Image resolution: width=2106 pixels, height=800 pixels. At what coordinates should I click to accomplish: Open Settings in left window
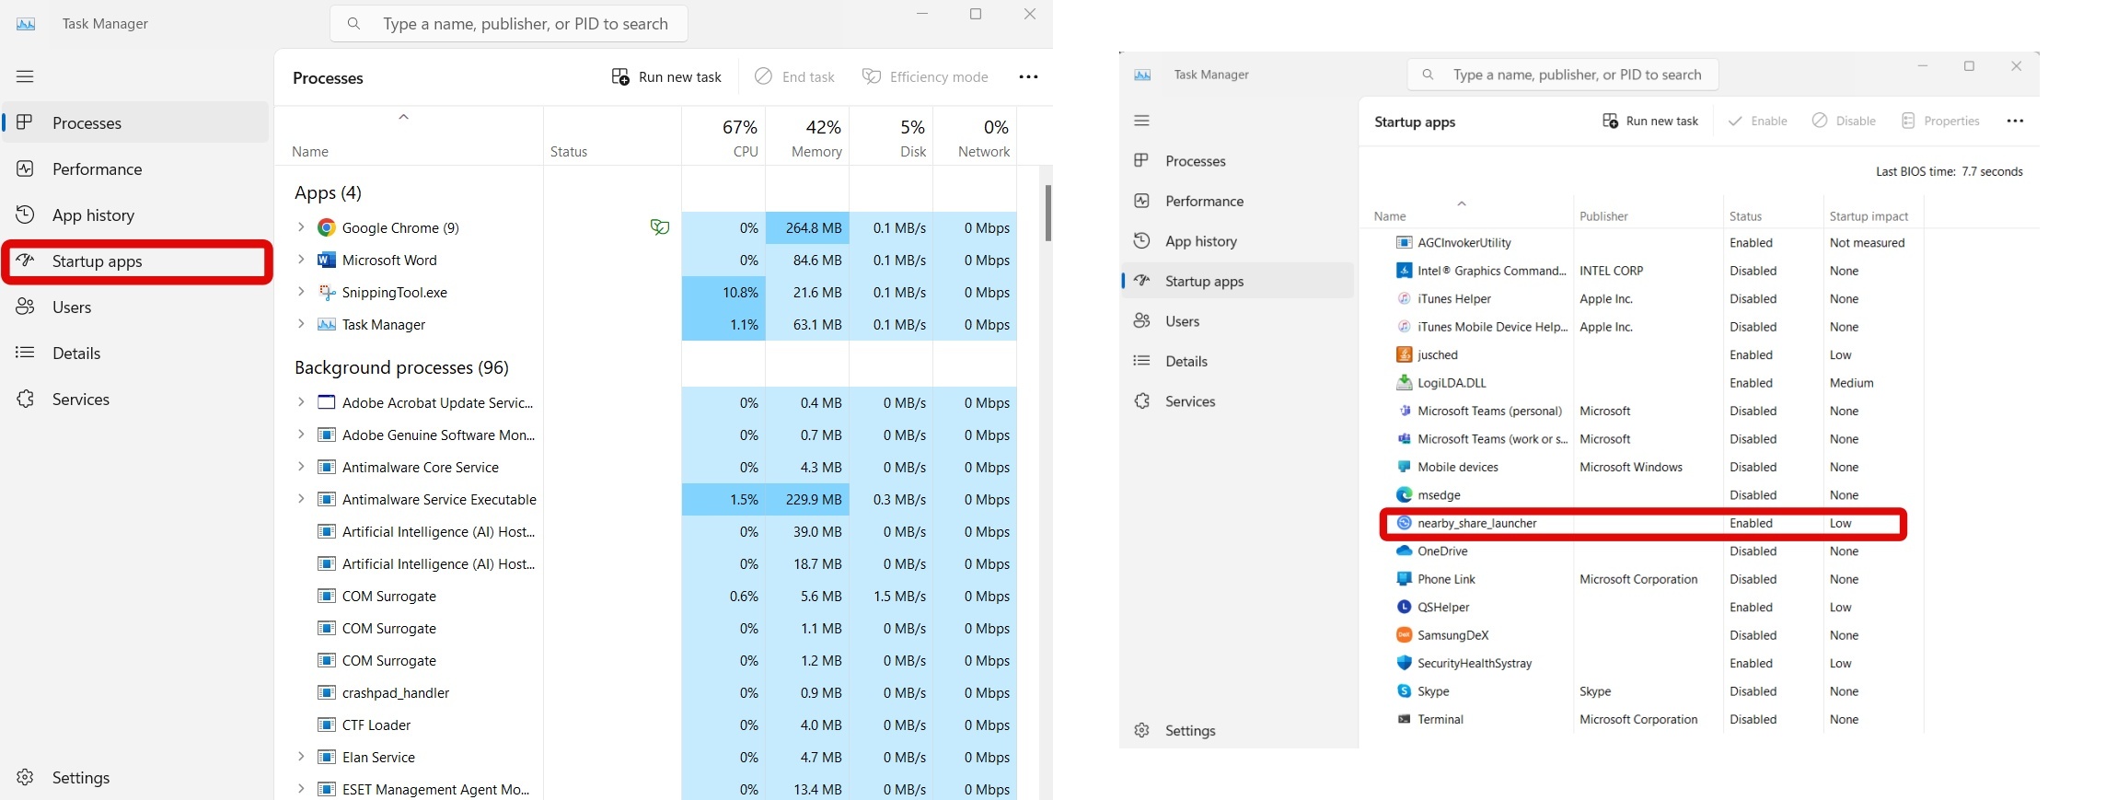click(136, 777)
